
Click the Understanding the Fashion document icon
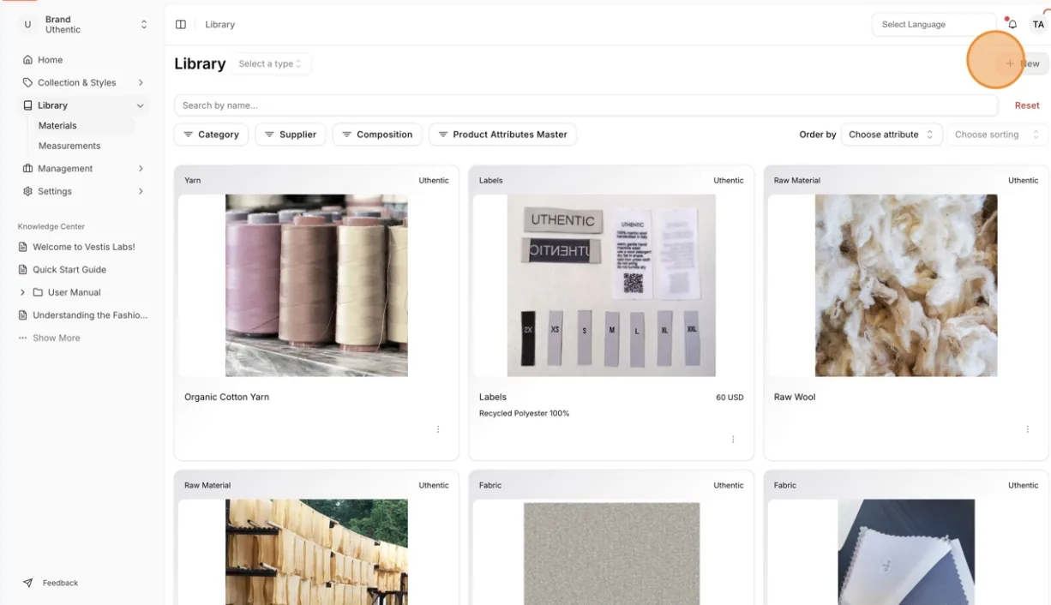23,314
